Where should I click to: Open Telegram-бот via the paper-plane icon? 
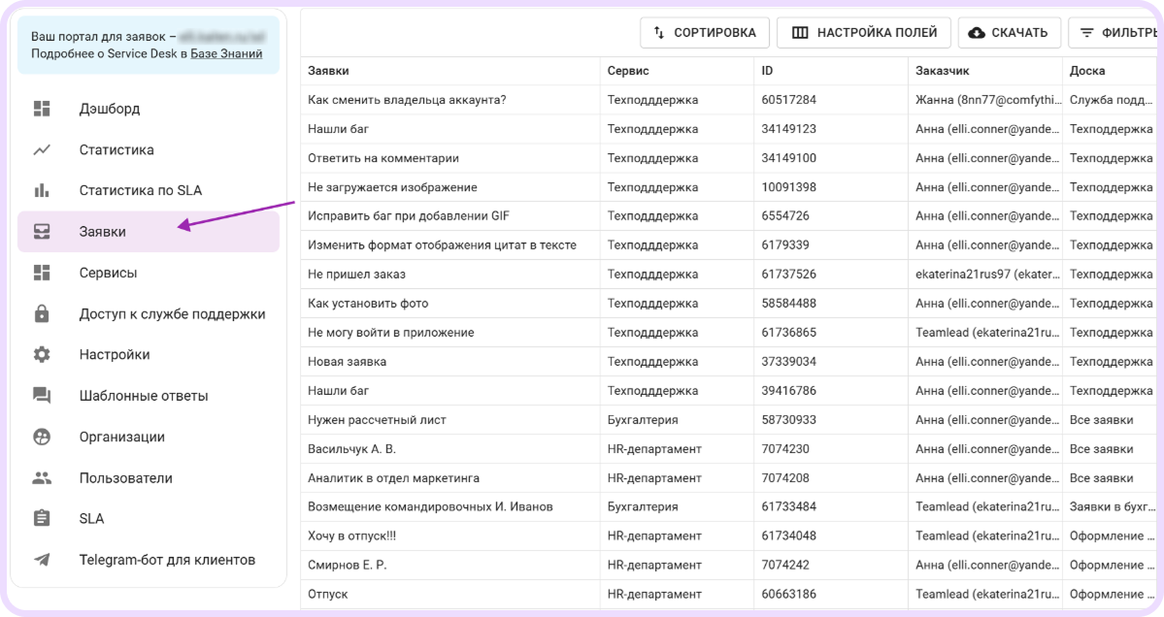(41, 560)
